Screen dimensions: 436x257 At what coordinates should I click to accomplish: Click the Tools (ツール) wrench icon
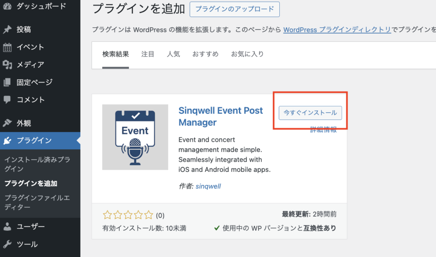pos(7,244)
